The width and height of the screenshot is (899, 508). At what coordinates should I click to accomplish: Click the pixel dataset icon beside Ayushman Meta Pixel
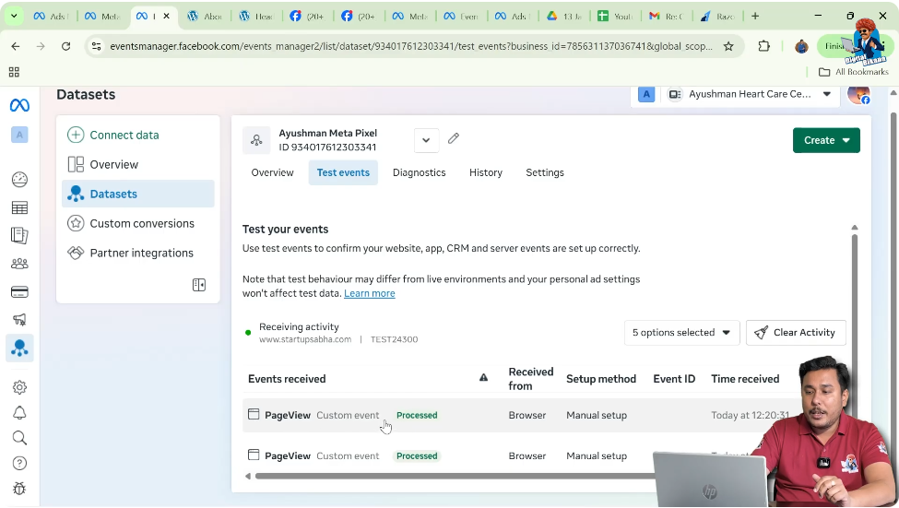(256, 140)
